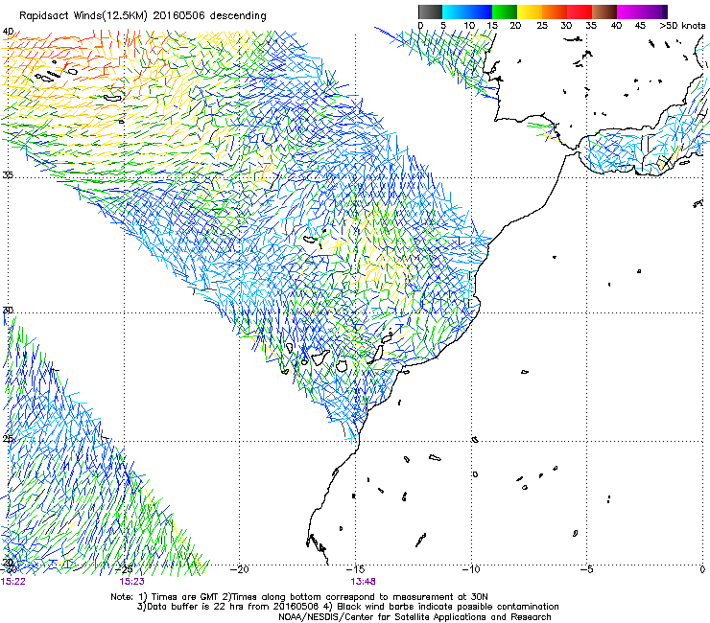The height and width of the screenshot is (623, 710).
Task: Click the latitude label 30 on left axis
Action: coord(8,311)
